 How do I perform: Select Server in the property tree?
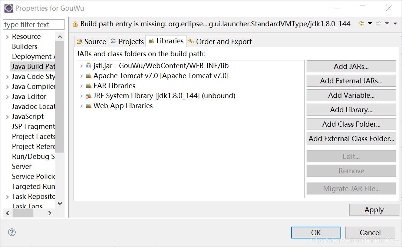(x=22, y=166)
